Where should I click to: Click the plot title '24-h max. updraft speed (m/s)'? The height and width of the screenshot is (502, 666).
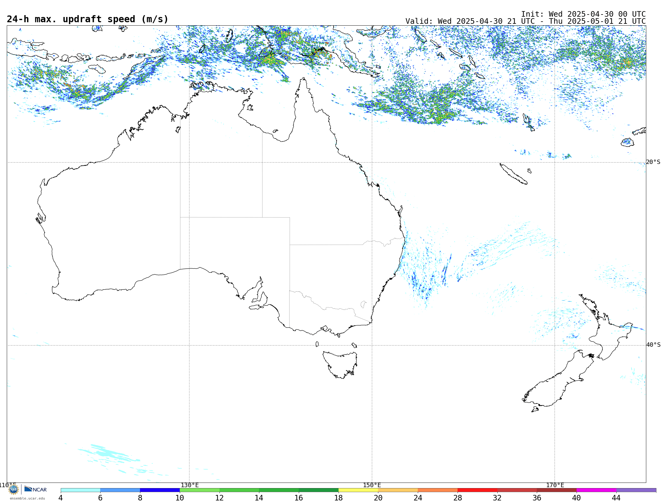pos(88,19)
